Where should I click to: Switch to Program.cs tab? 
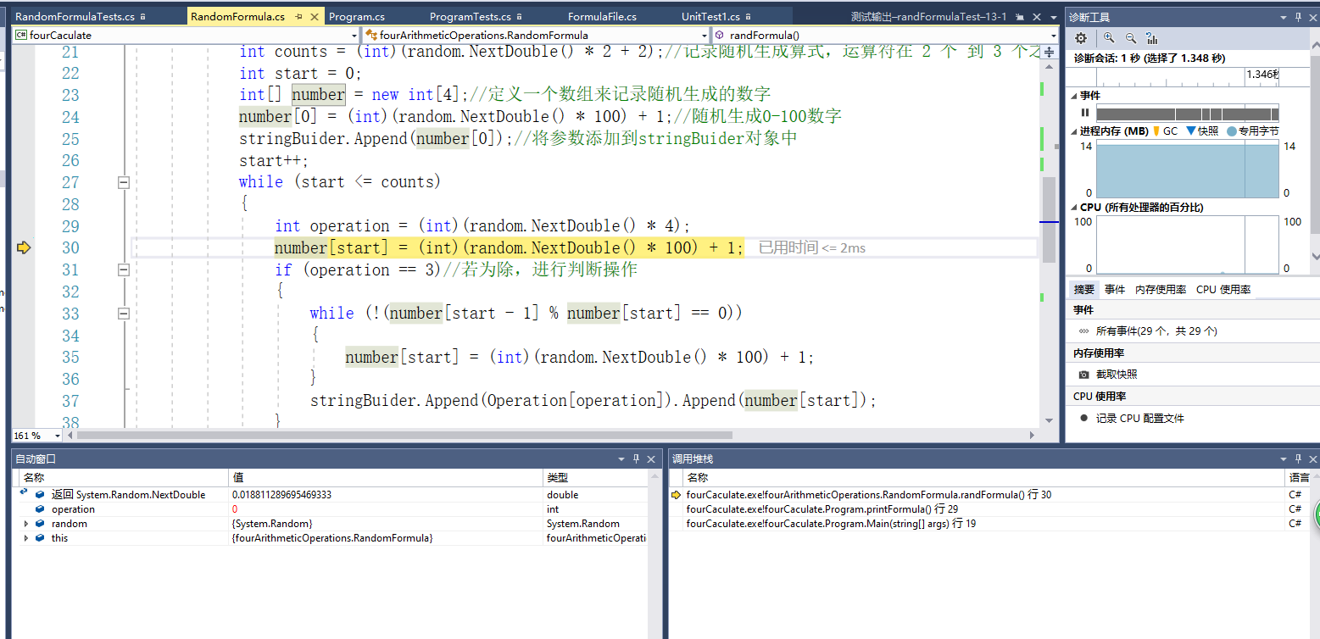tap(356, 17)
